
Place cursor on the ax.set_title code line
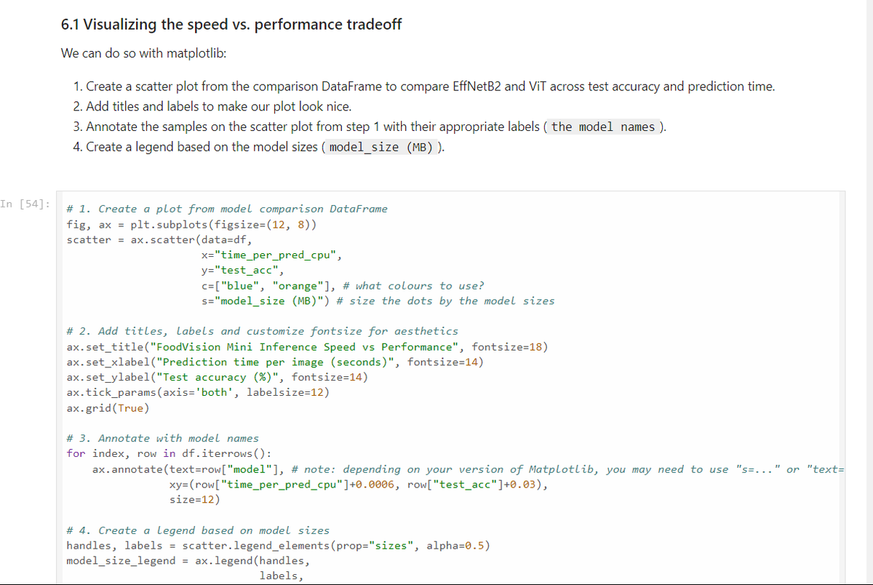[x=307, y=346]
